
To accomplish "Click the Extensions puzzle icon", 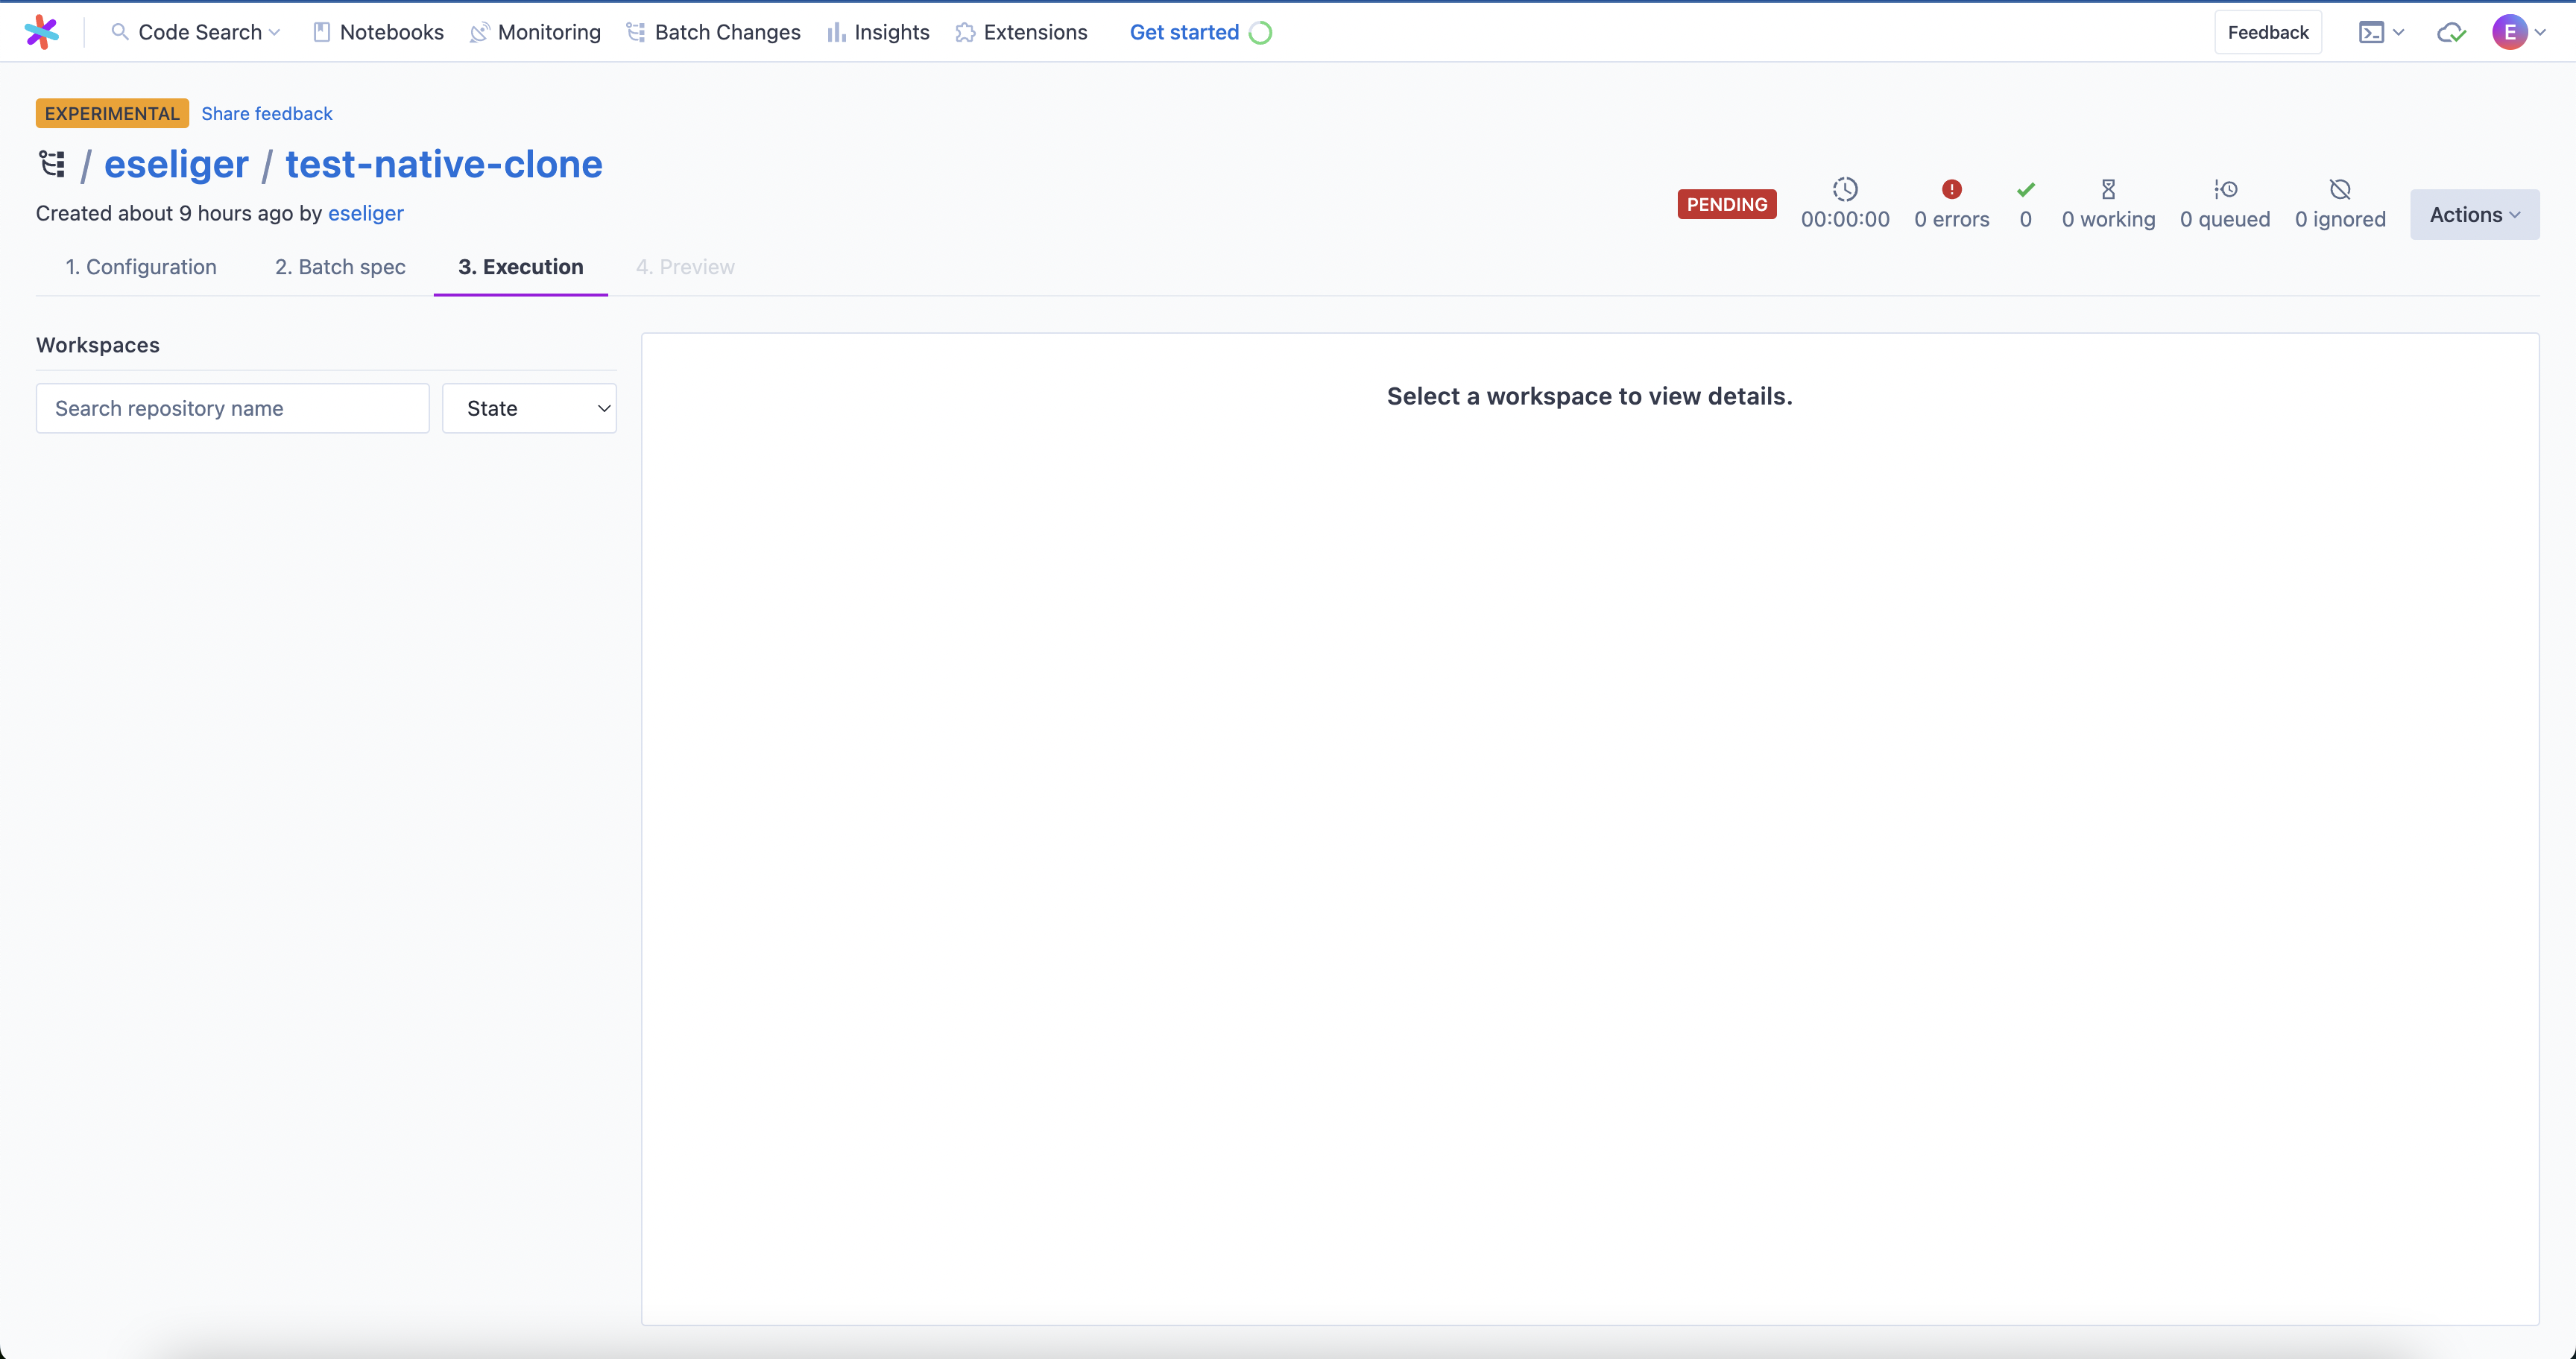I will coord(965,32).
